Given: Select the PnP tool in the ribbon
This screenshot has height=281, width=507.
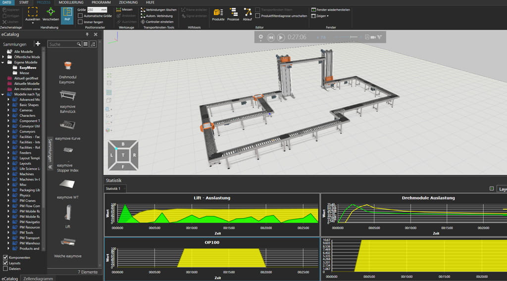Looking at the screenshot, I should [67, 15].
